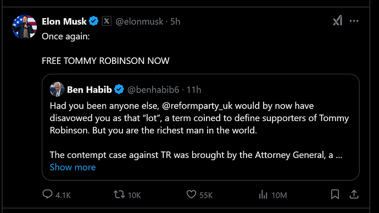379x213 pixels.
Task: Like the post with heart icon
Action: click(x=192, y=194)
